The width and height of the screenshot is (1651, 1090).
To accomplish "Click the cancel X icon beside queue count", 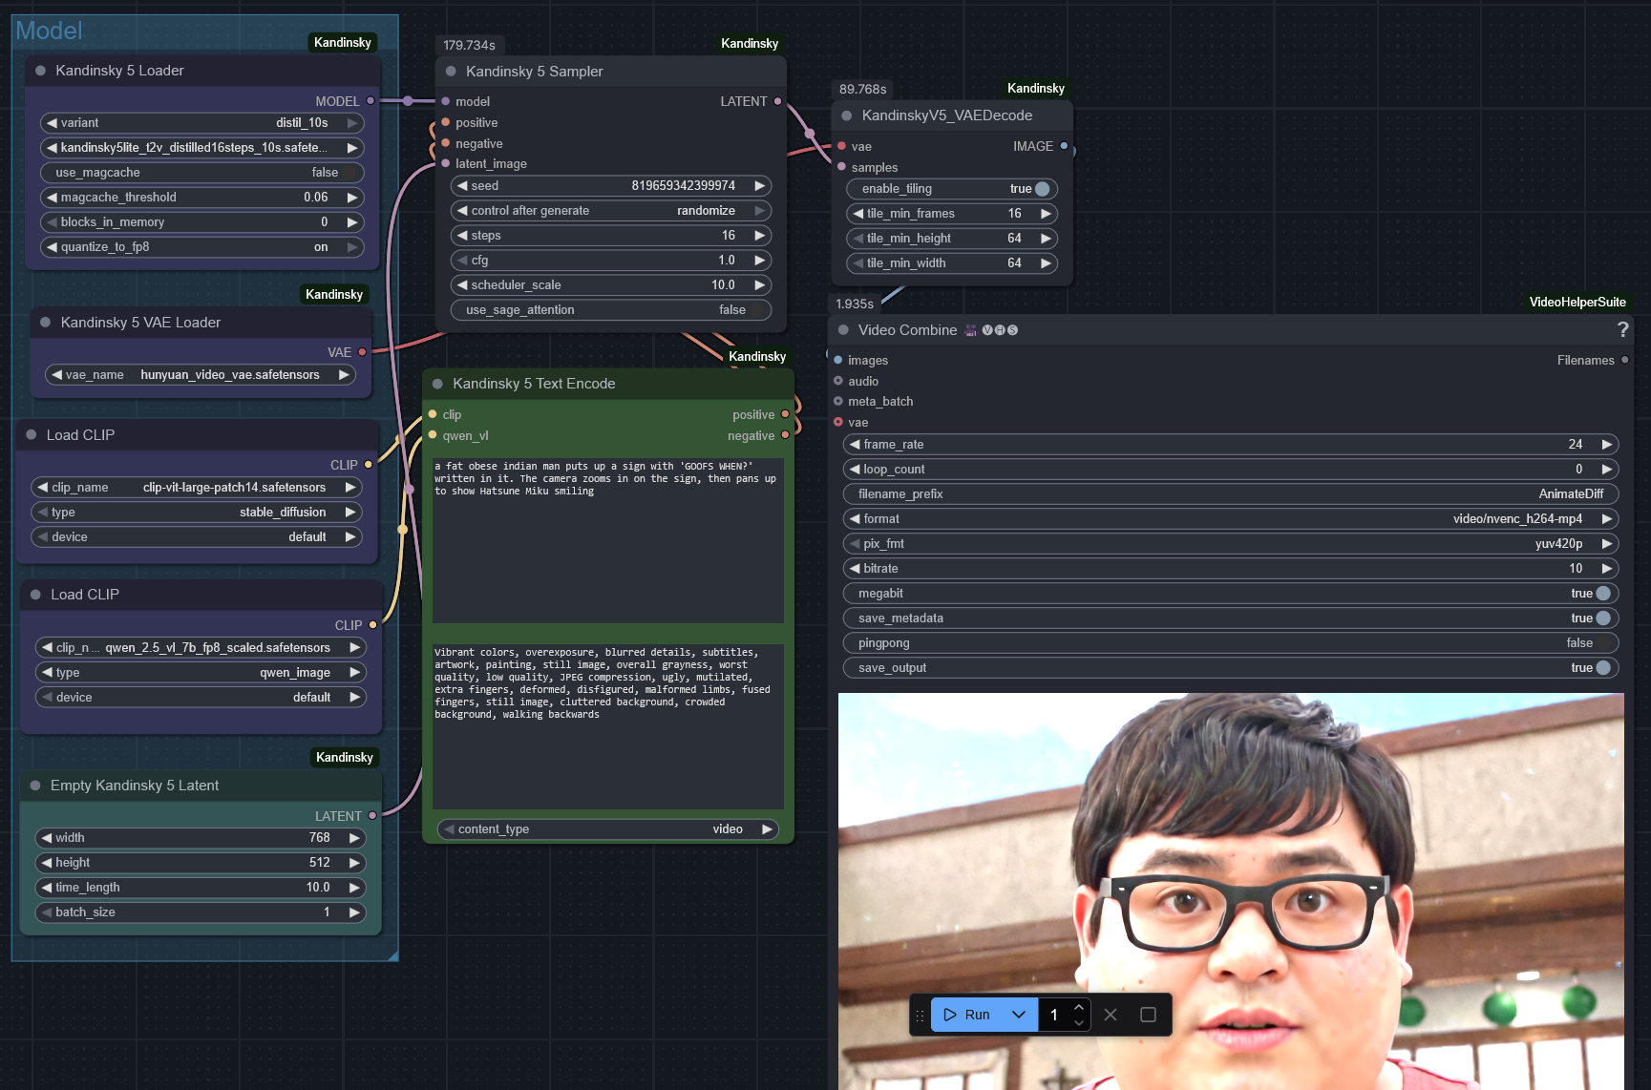I will [1111, 1015].
